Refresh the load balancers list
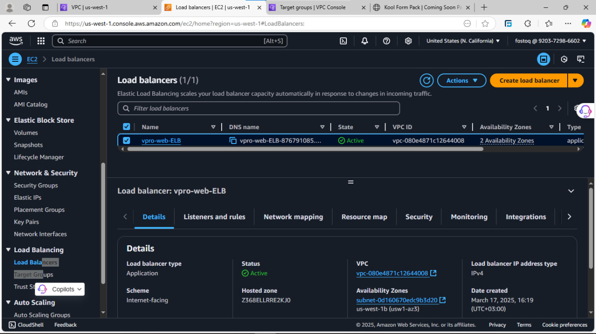This screenshot has height=334, width=596. [427, 80]
